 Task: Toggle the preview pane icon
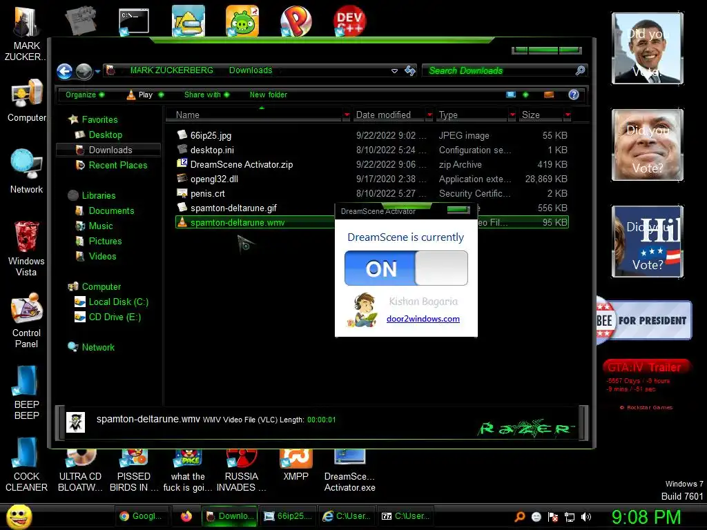(549, 95)
